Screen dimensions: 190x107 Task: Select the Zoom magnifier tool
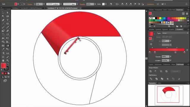(x=7, y=60)
